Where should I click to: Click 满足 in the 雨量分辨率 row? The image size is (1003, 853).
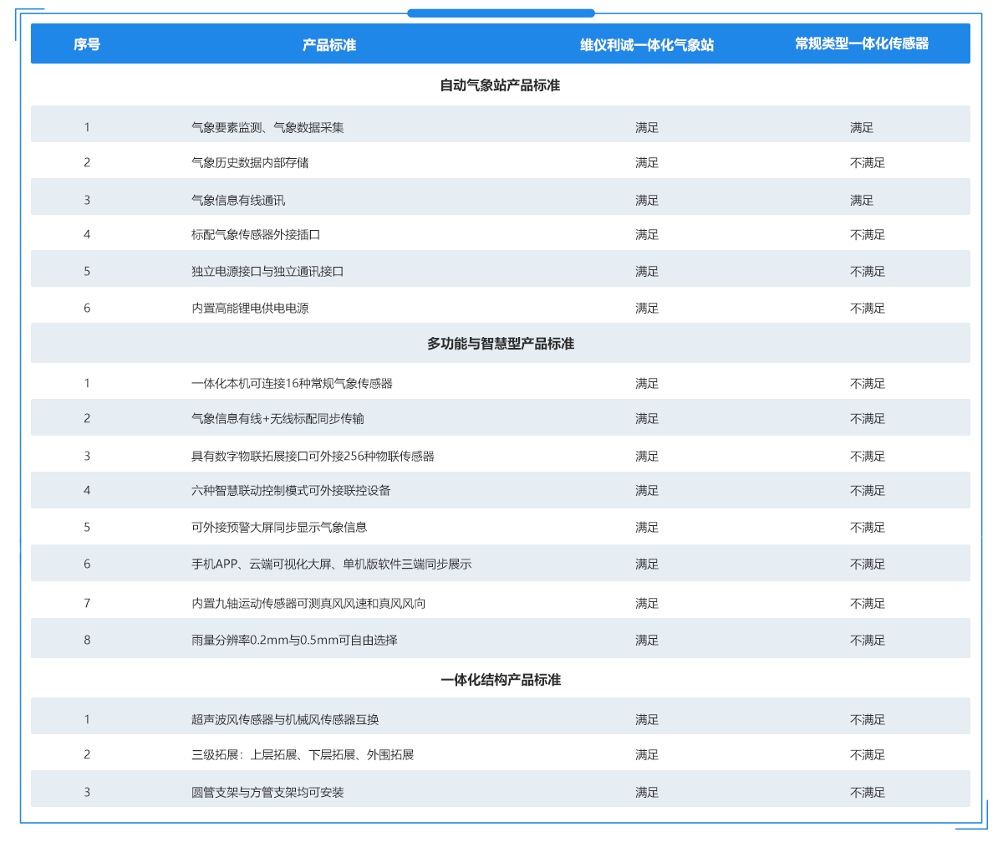(x=647, y=640)
